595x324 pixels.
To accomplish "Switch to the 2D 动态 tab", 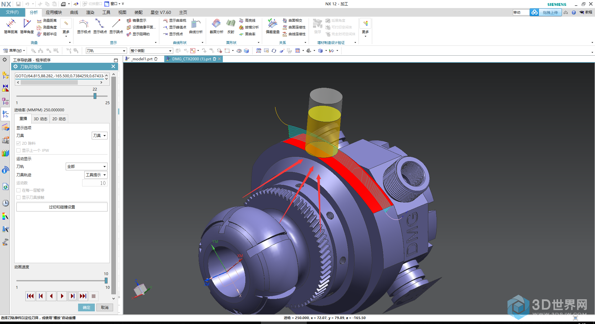I will point(59,119).
